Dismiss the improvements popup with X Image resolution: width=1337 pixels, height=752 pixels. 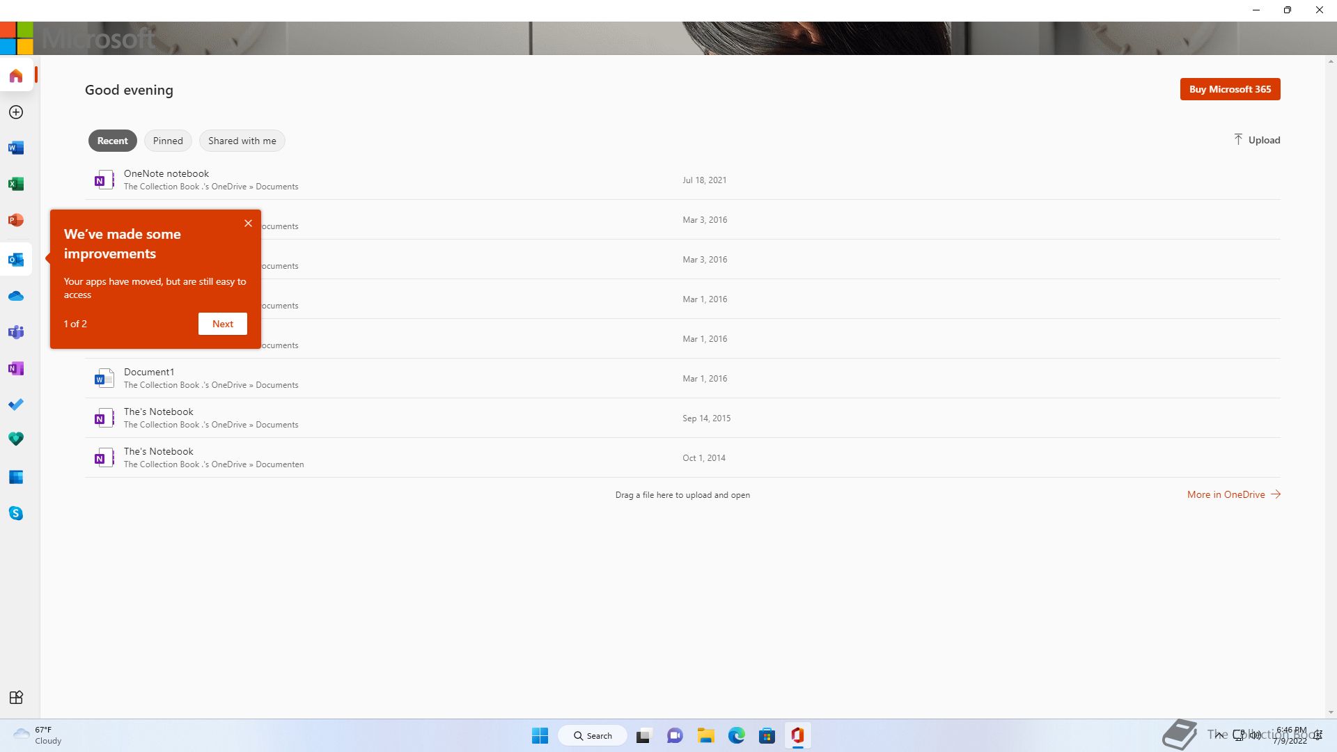tap(248, 224)
